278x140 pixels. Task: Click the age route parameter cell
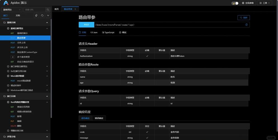tap(100, 83)
